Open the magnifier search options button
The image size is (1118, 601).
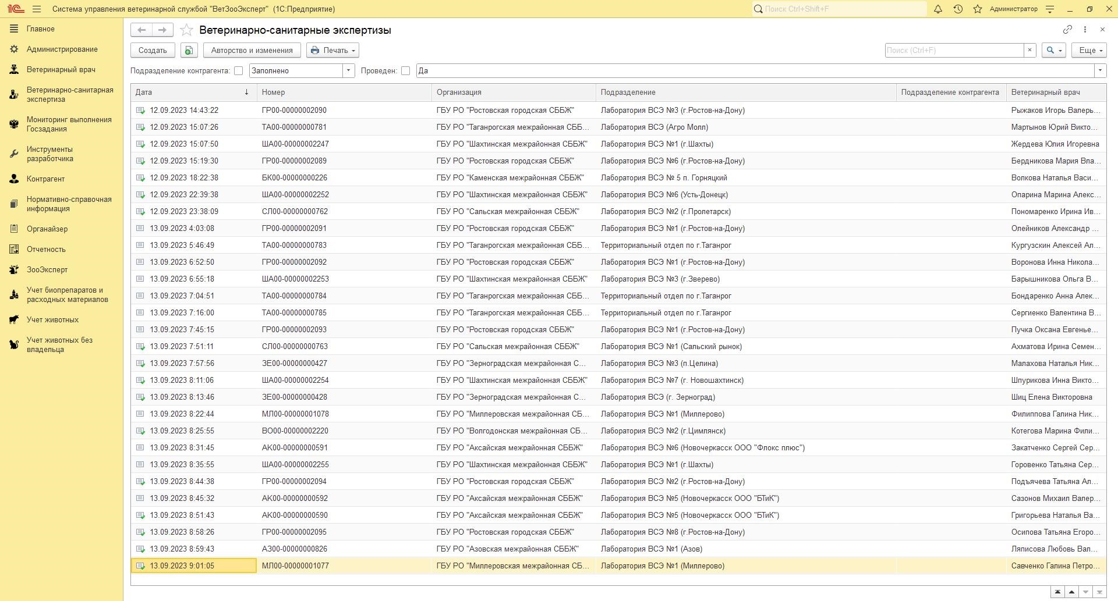1055,50
